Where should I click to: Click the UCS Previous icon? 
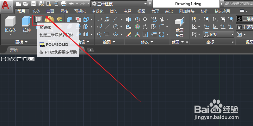(207, 27)
